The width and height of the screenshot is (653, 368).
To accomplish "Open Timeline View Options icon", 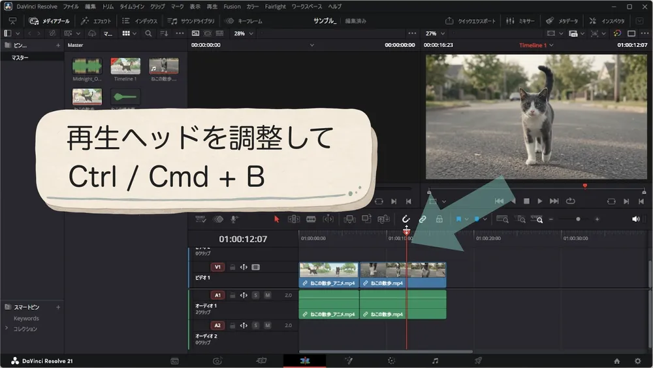I will tap(200, 219).
